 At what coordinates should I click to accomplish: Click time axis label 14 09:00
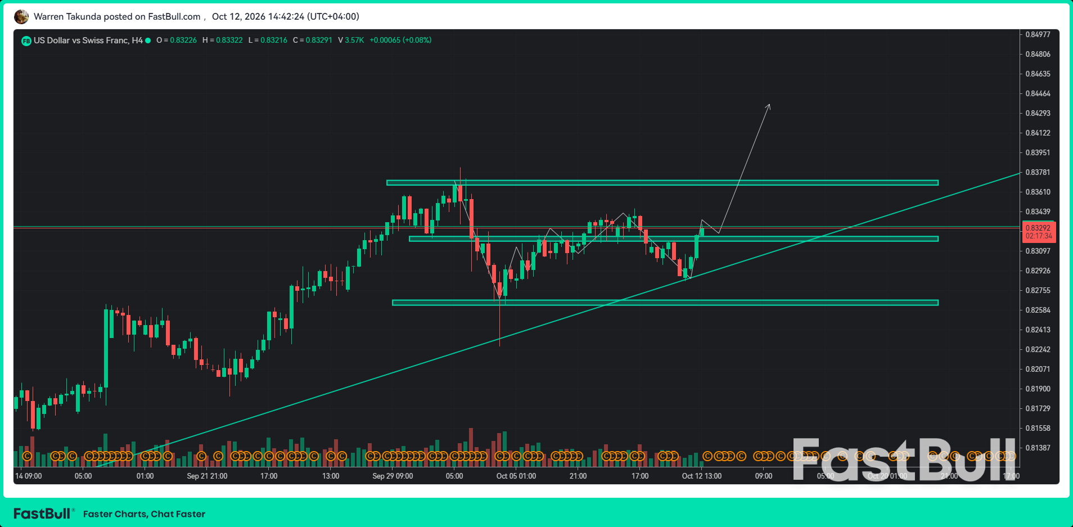pos(29,476)
